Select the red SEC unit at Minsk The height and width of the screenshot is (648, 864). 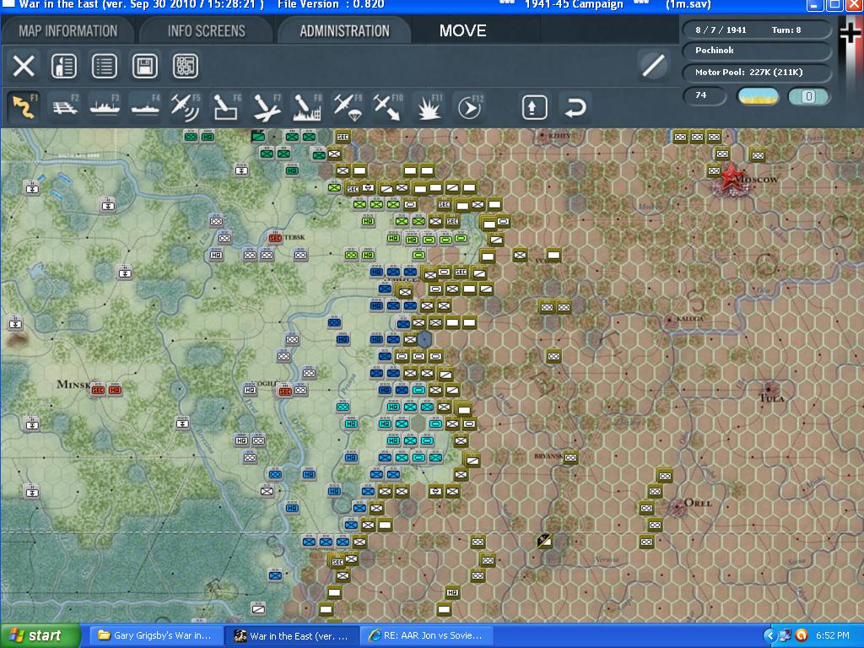(98, 390)
